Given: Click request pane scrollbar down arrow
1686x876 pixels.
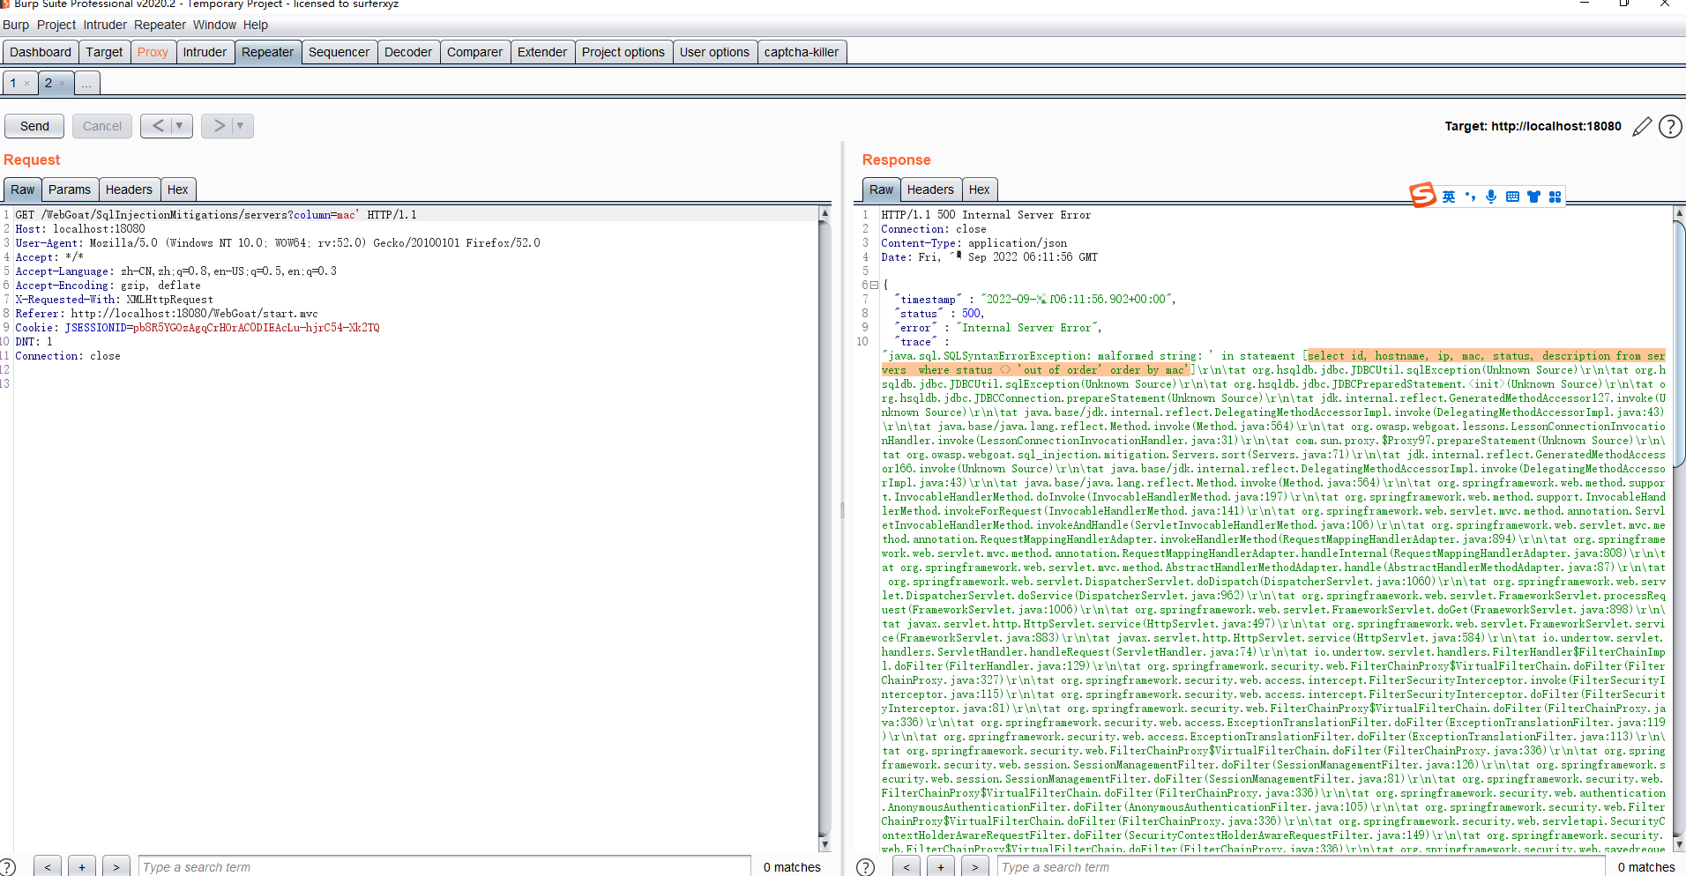Looking at the screenshot, I should (824, 844).
